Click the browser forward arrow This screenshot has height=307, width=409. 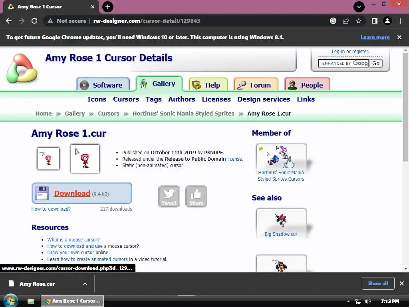[x=22, y=21]
